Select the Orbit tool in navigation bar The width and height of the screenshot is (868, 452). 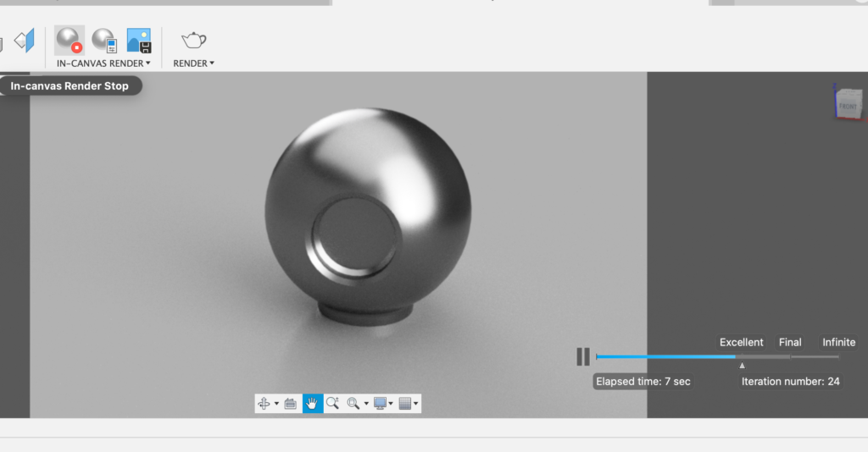(264, 404)
